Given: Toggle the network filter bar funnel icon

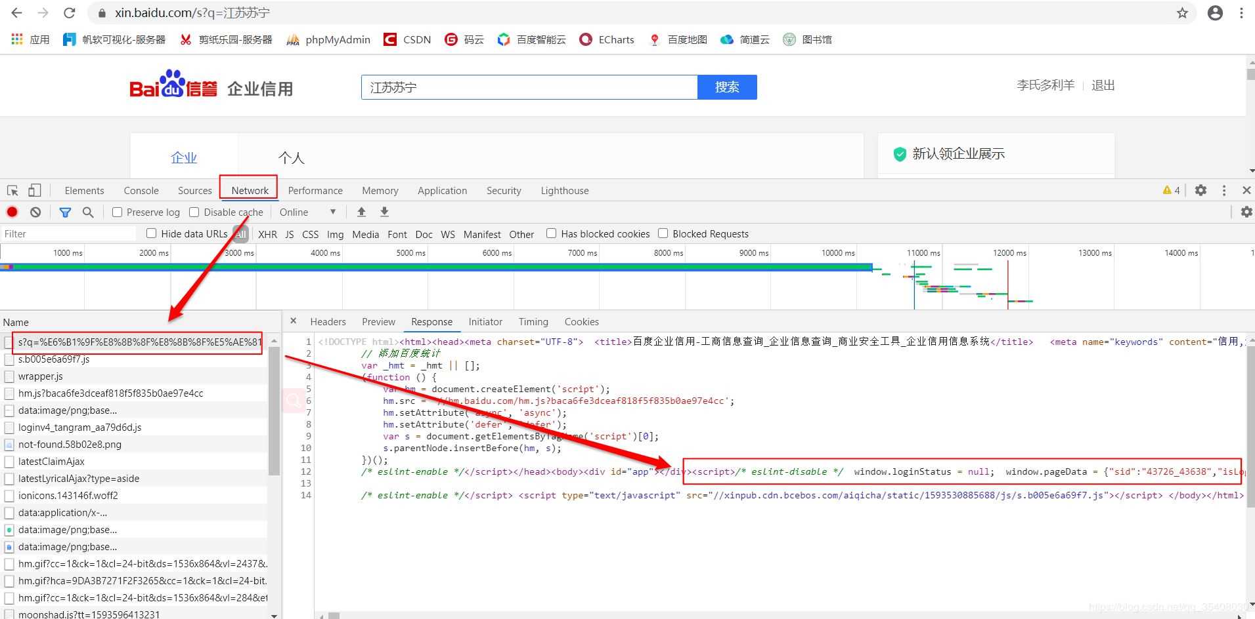Looking at the screenshot, I should click(x=65, y=212).
